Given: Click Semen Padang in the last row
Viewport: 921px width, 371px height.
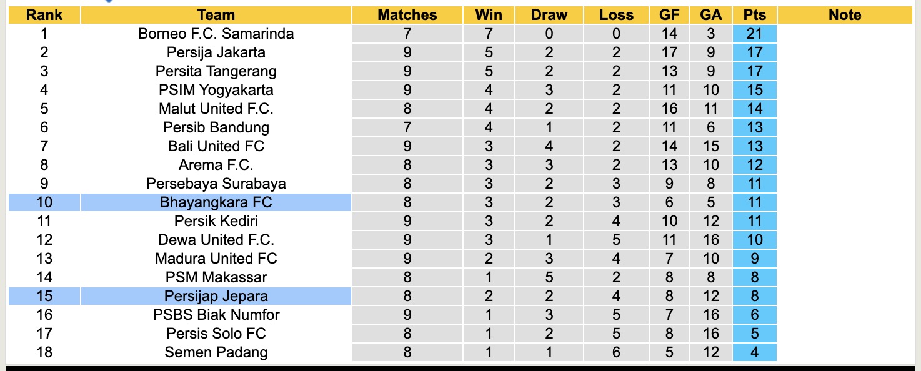Looking at the screenshot, I should [x=216, y=352].
